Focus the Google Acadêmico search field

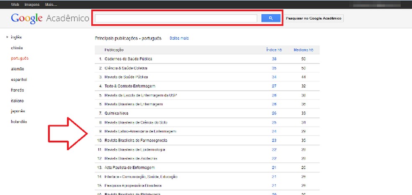tap(176, 18)
